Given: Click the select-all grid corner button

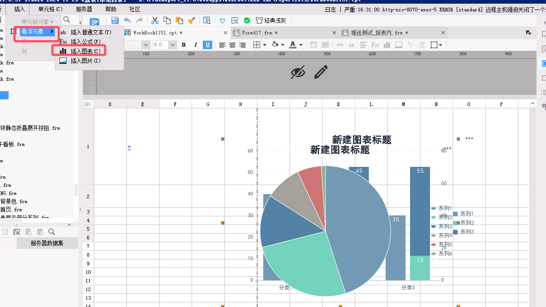Looking at the screenshot, I should 87,104.
